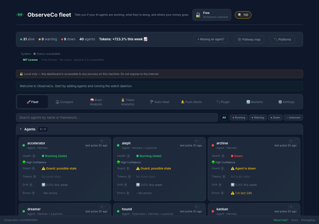Open the Token Analytics tab

(x=128, y=102)
